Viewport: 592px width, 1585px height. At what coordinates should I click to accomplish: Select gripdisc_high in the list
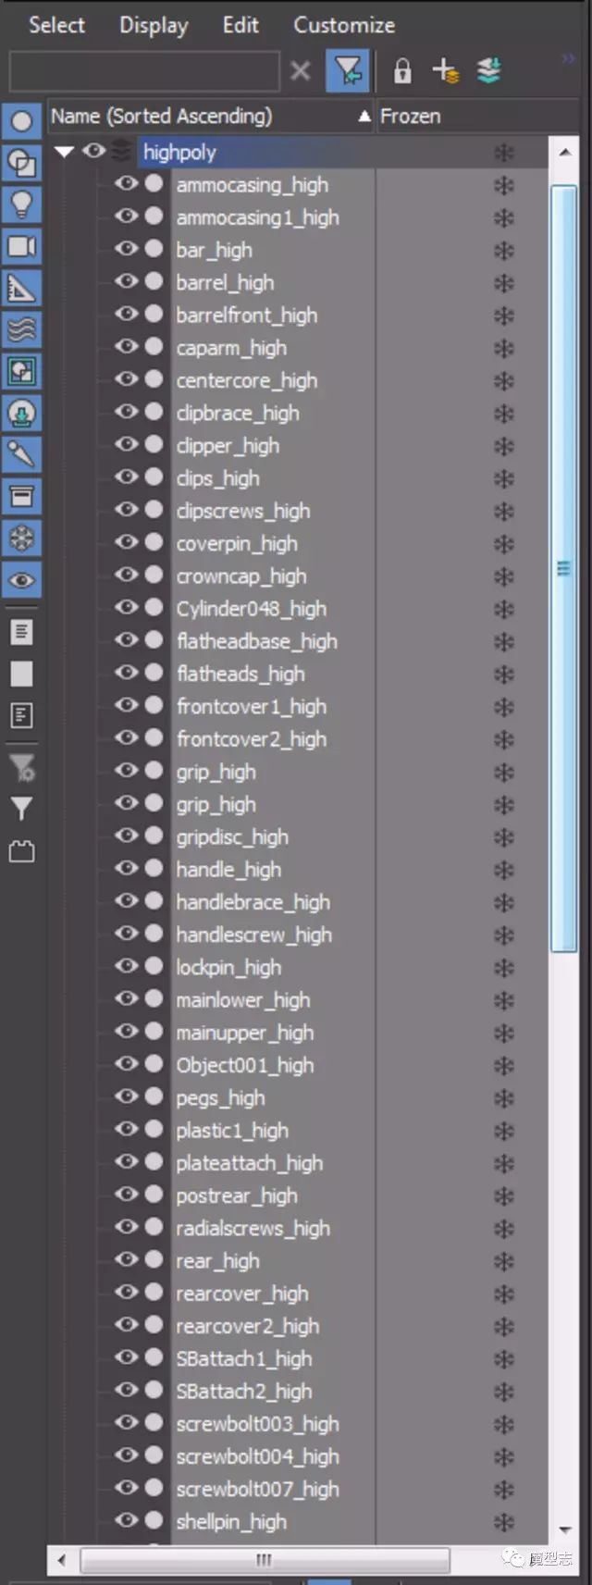coord(232,837)
